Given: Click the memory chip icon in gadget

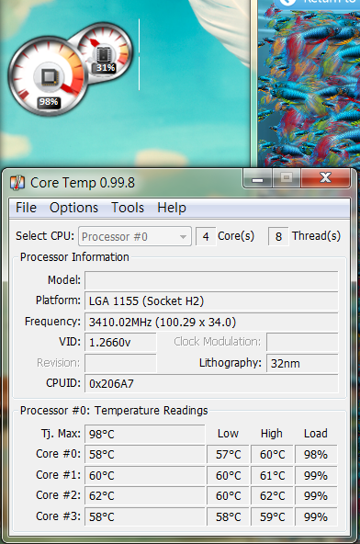Looking at the screenshot, I should pos(103,54).
